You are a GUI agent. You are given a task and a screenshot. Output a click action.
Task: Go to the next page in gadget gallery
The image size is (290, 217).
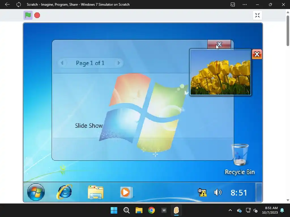tap(119, 63)
